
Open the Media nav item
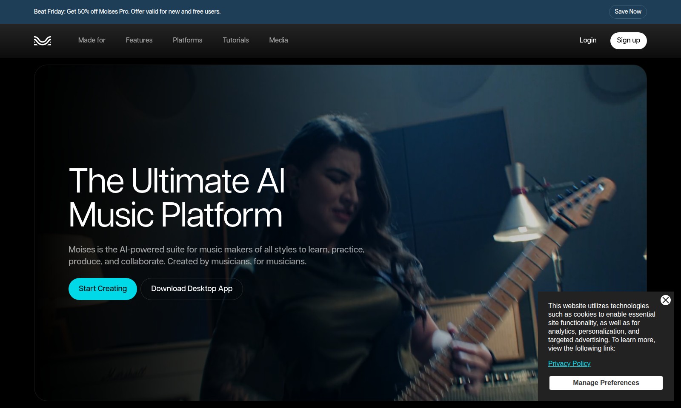click(x=278, y=40)
